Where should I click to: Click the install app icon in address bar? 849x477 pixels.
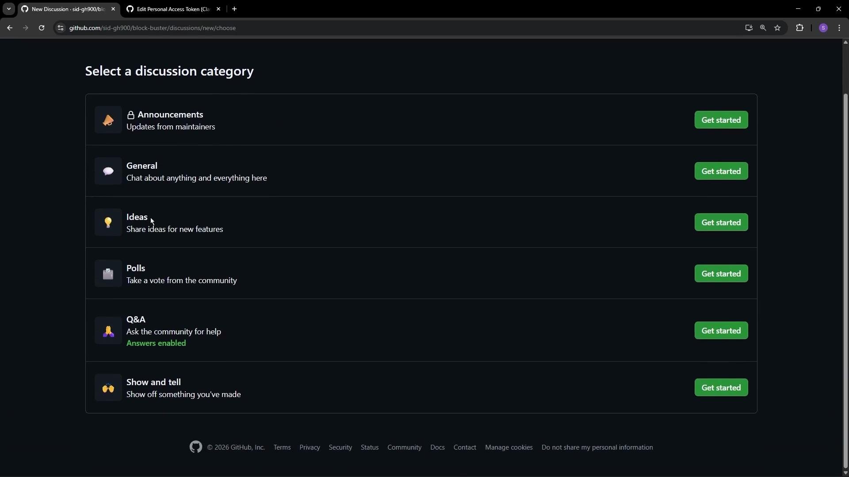tap(749, 28)
